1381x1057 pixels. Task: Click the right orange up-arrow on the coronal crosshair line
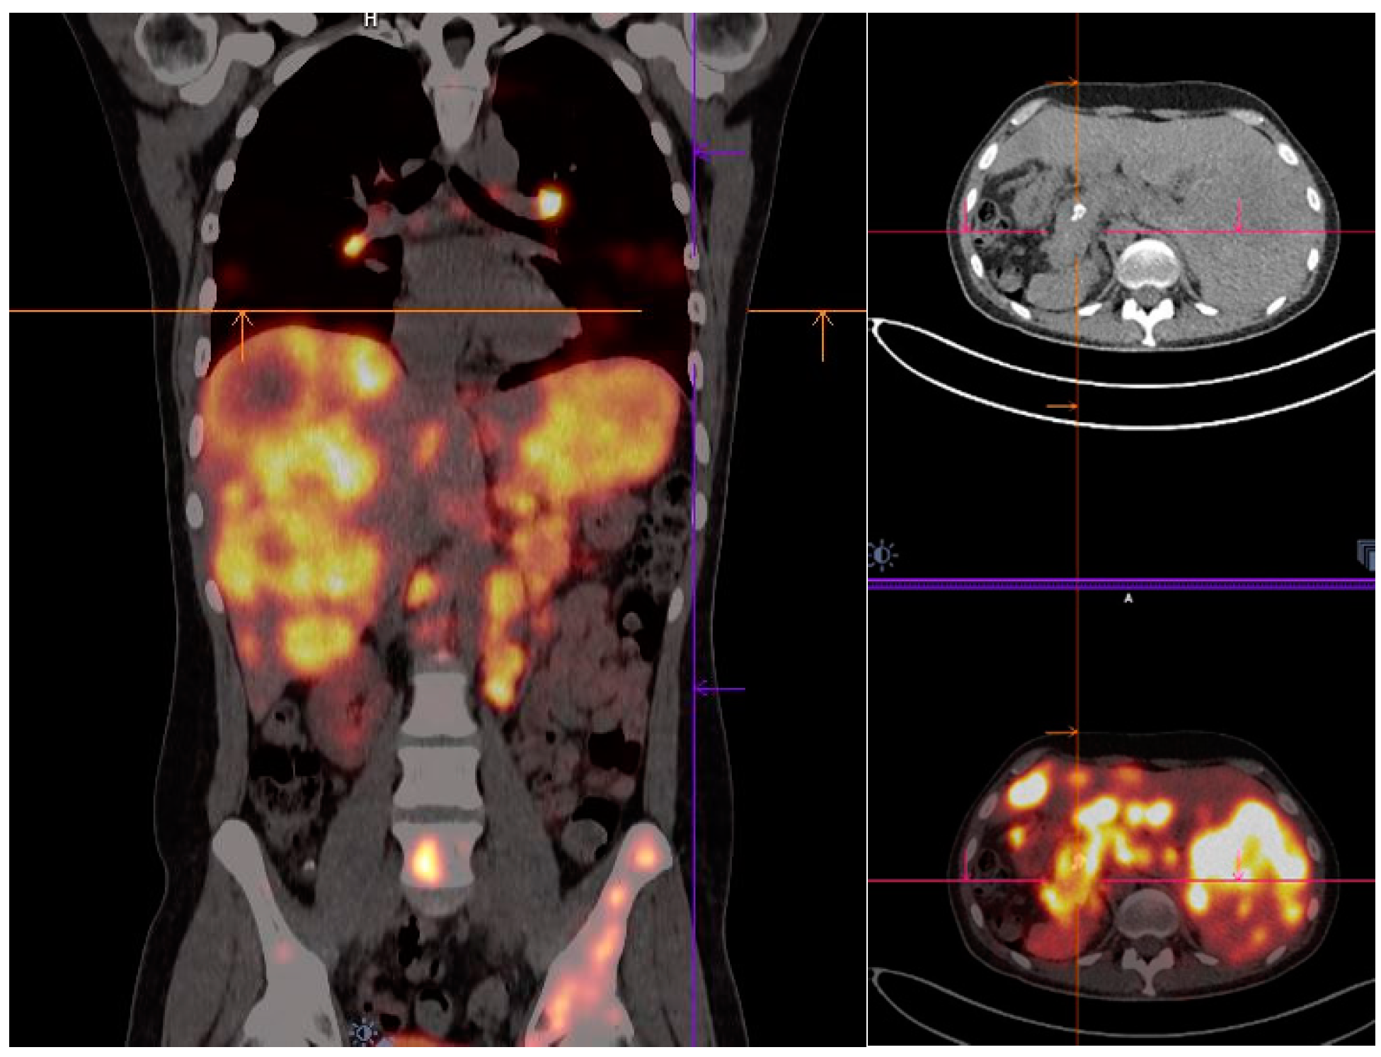(x=823, y=333)
